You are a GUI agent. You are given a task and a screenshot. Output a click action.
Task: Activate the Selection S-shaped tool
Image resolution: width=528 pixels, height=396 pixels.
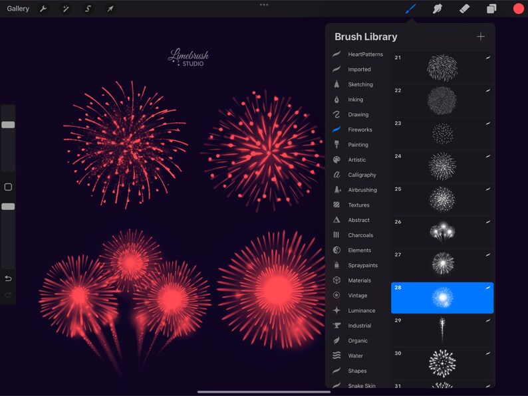click(88, 9)
